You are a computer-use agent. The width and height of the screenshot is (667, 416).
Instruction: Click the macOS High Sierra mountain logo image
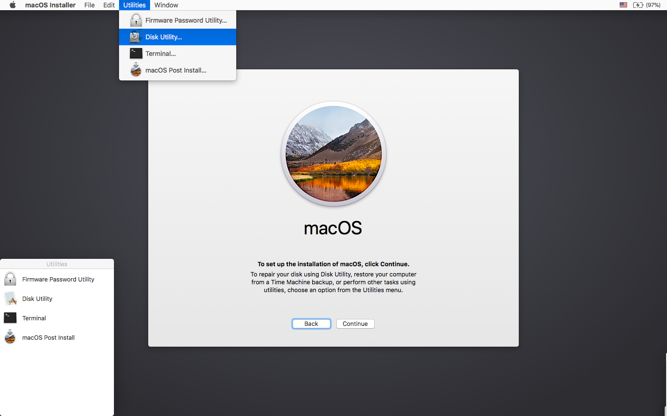333,154
